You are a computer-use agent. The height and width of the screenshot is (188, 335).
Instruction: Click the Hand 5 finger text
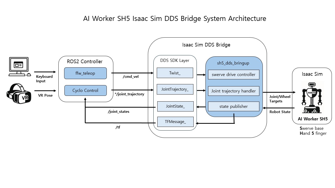coord(313,133)
